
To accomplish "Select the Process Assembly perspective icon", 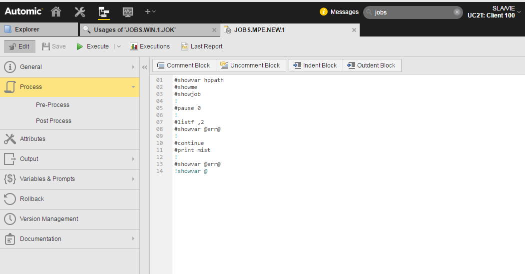I will point(104,11).
